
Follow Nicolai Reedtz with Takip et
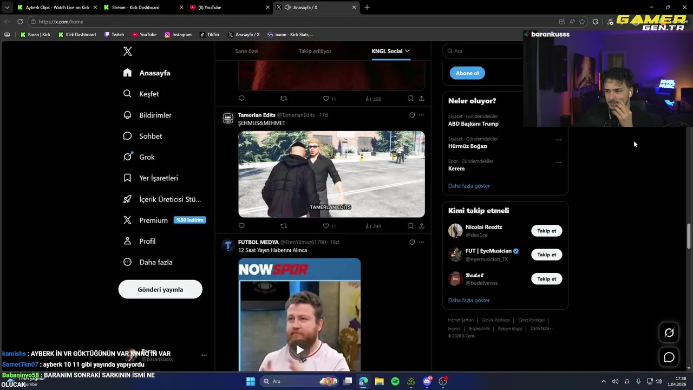[x=547, y=231]
